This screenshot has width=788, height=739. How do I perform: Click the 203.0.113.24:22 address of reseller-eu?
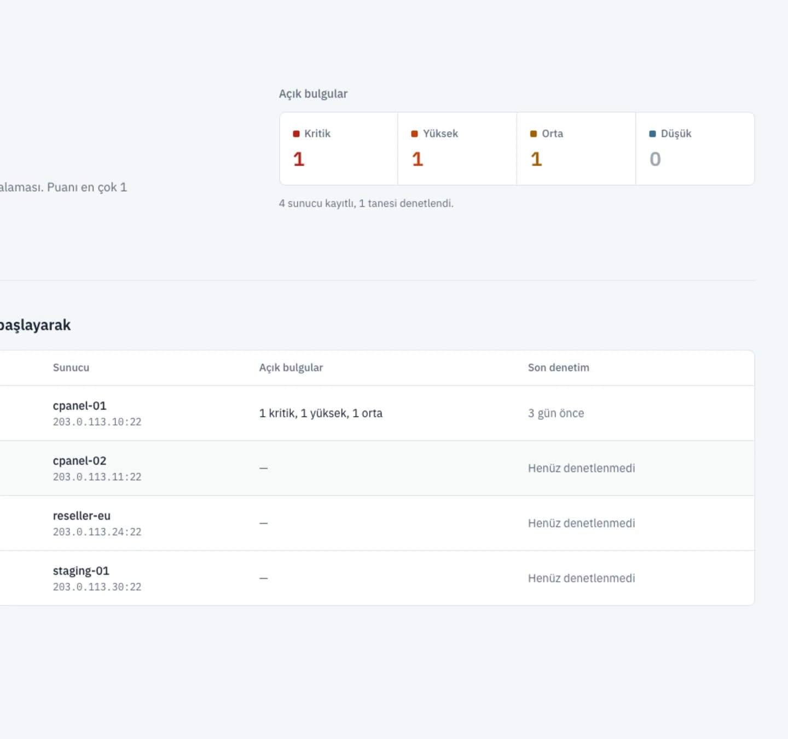click(97, 532)
